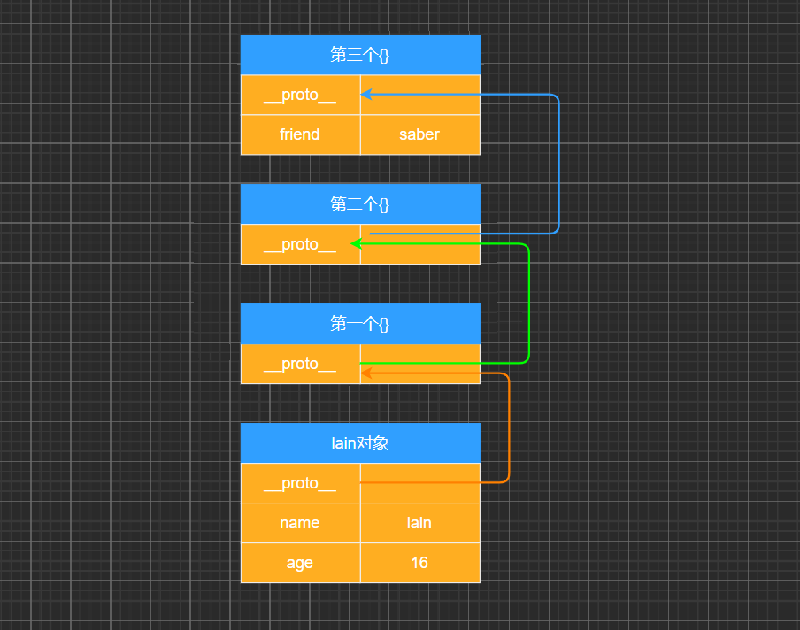Select the 16 value cell
Image resolution: width=800 pixels, height=630 pixels.
click(419, 563)
